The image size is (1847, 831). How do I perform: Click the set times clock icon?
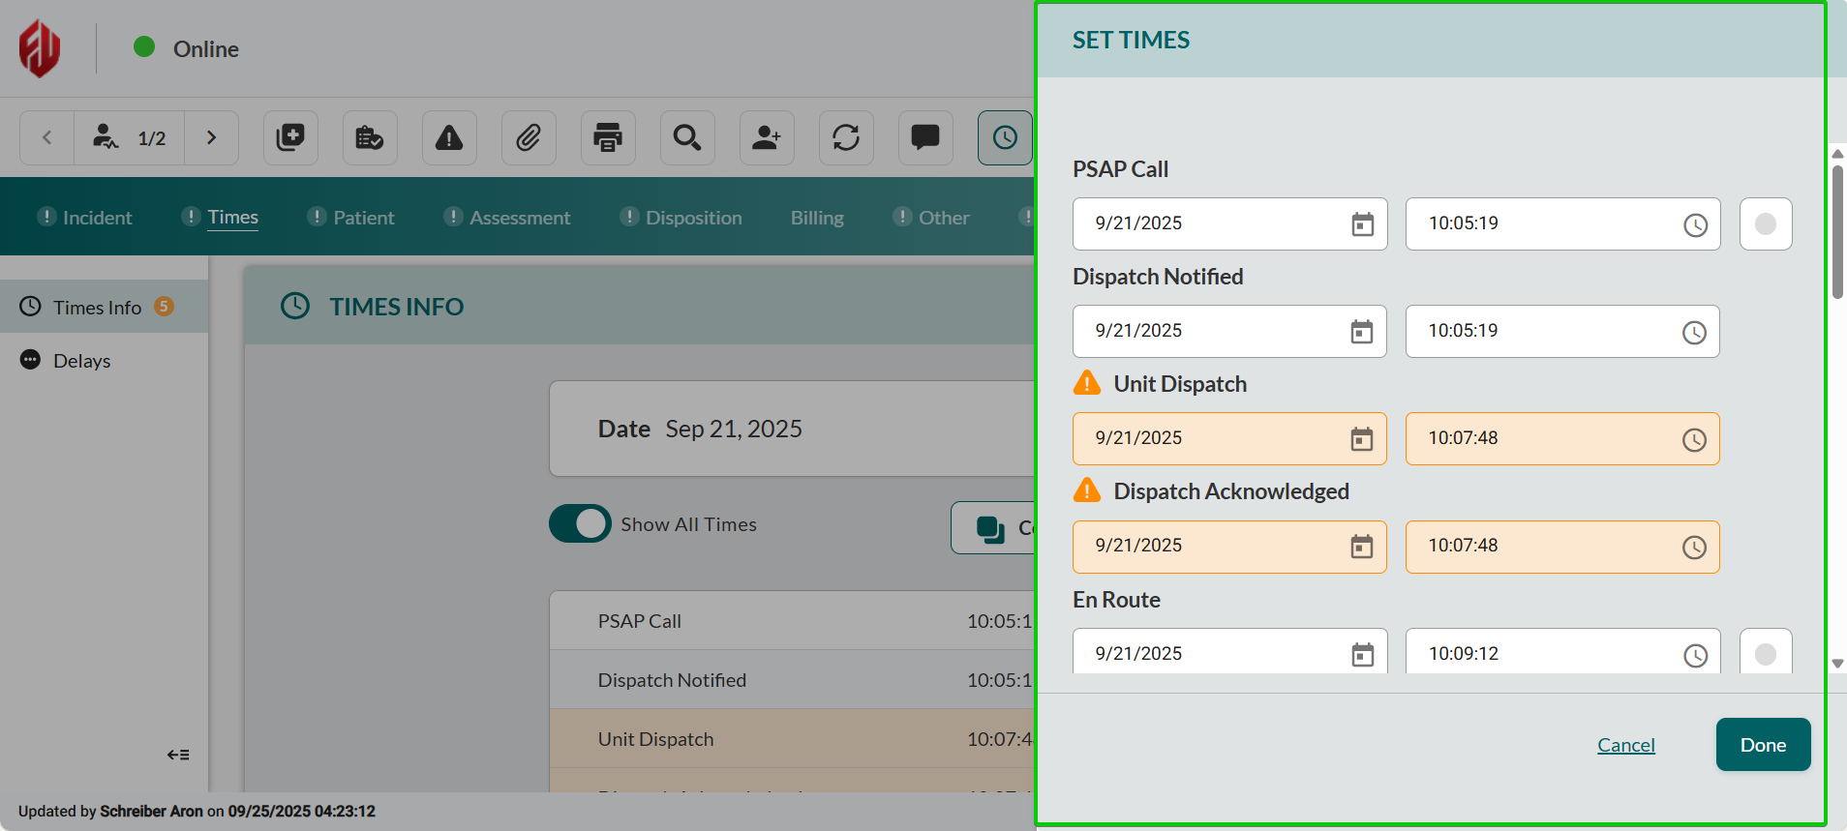(x=1005, y=138)
